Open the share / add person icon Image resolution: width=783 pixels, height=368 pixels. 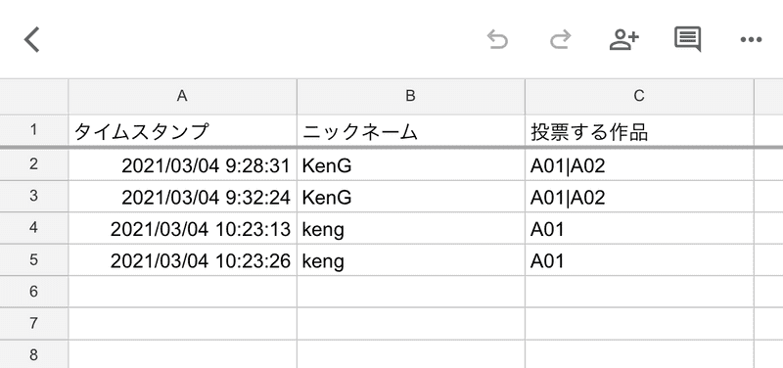tap(623, 39)
